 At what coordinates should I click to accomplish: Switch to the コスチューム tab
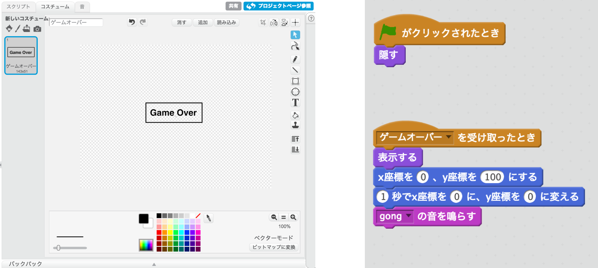click(55, 7)
